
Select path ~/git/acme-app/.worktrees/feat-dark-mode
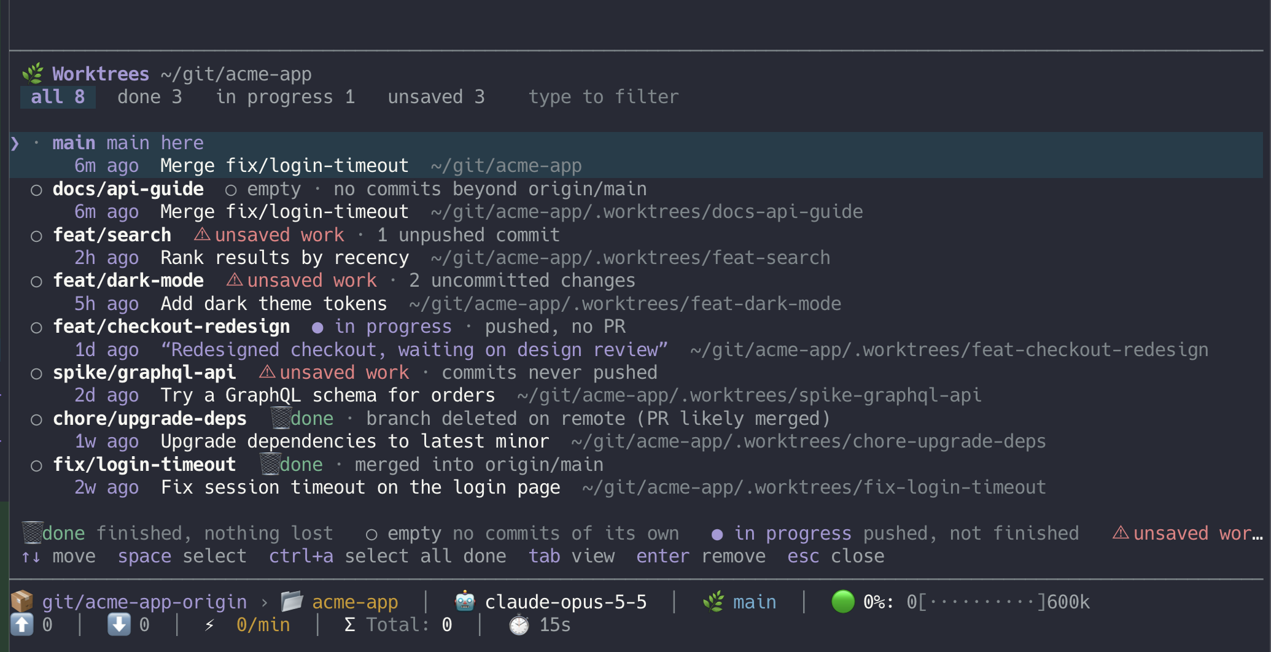click(625, 304)
